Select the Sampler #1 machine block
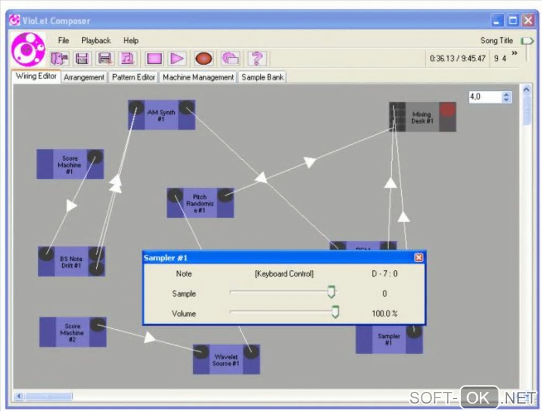 [389, 339]
